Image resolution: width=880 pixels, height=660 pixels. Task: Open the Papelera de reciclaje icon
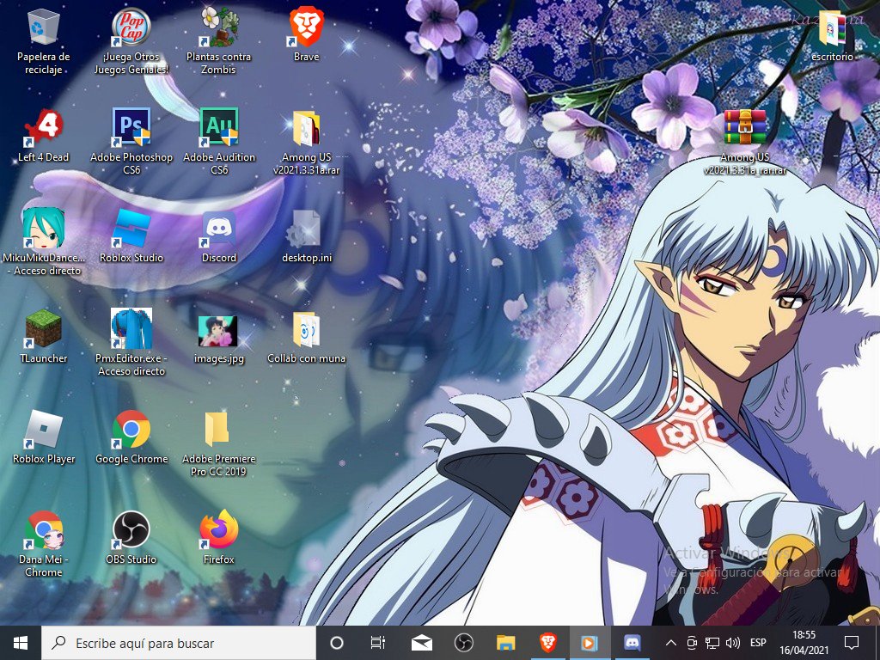click(x=43, y=42)
